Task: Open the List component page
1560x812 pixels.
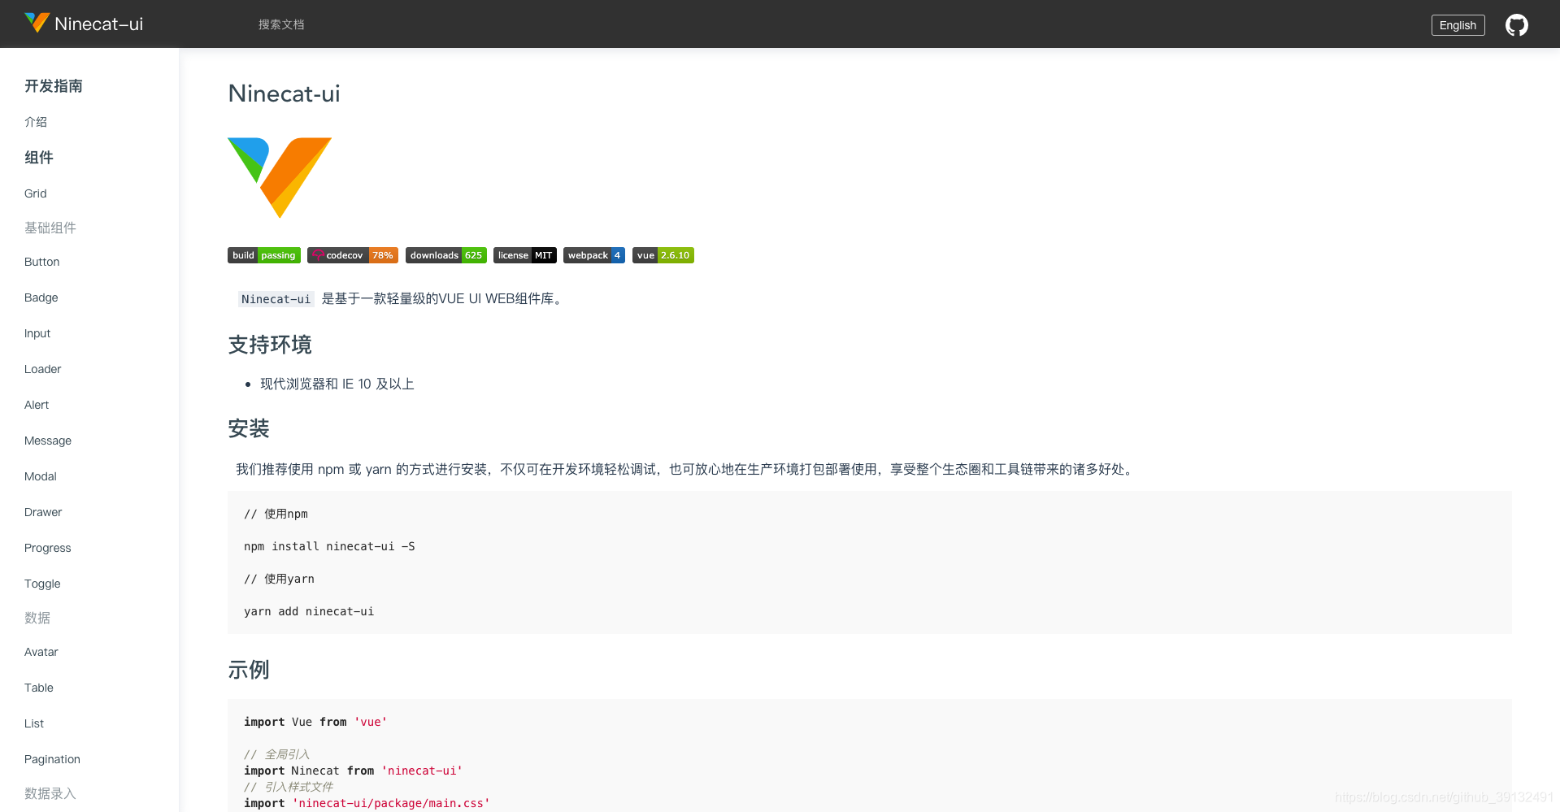Action: pos(34,723)
